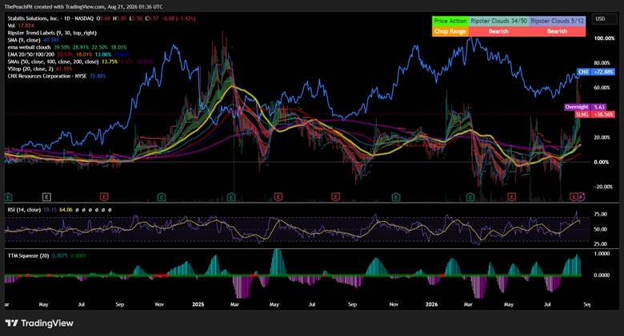Click the 80.00% price axis label
The height and width of the screenshot is (336, 624).
(602, 63)
